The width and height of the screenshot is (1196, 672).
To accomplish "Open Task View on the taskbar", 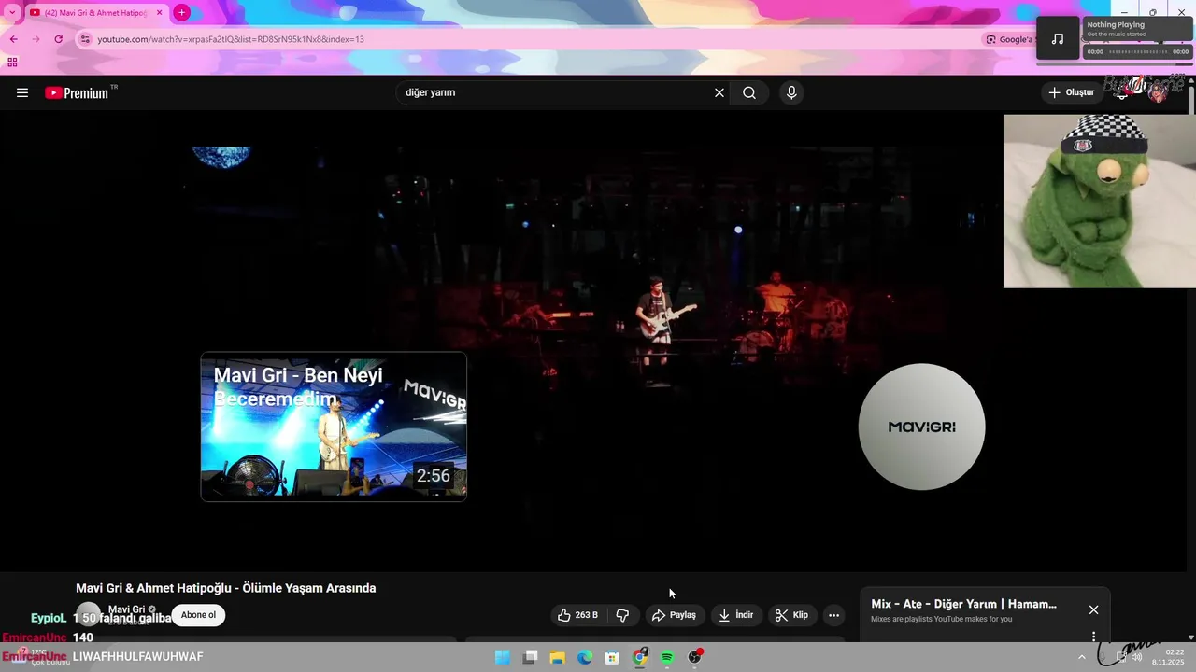I will coord(530,657).
